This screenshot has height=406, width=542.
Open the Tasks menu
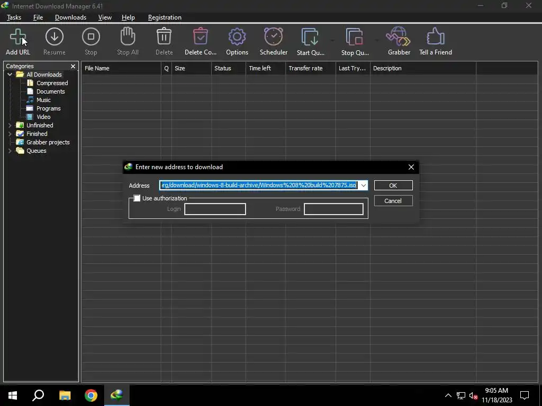[14, 17]
